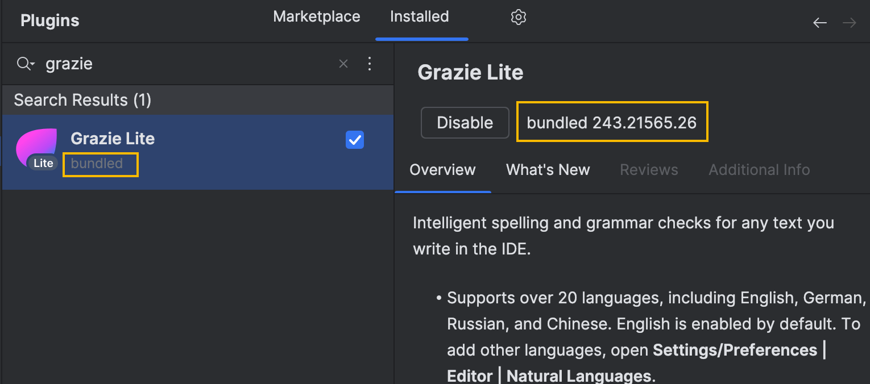870x384 pixels.
Task: Click the bundled 243.21565.26 version label
Action: click(x=611, y=123)
